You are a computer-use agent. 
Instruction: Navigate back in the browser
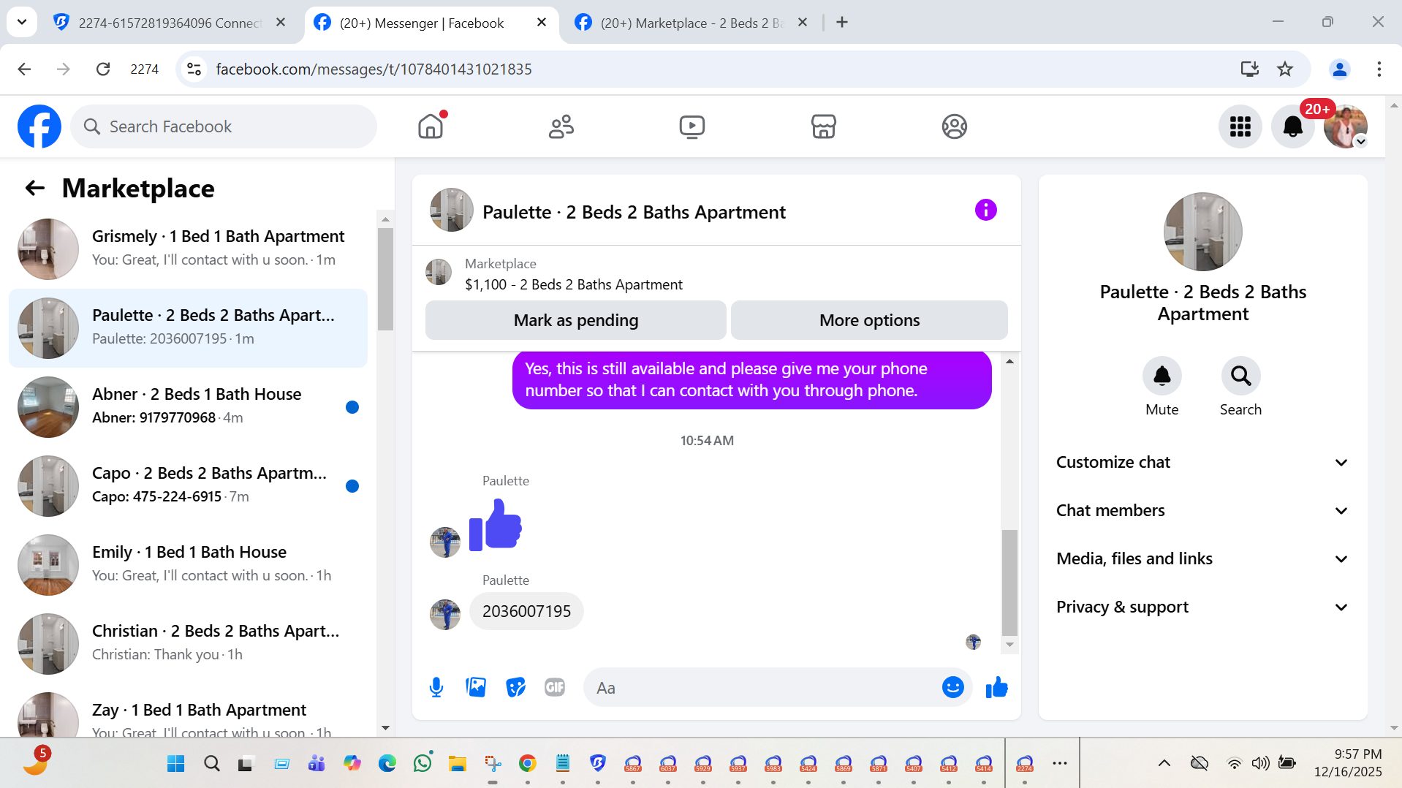point(24,69)
